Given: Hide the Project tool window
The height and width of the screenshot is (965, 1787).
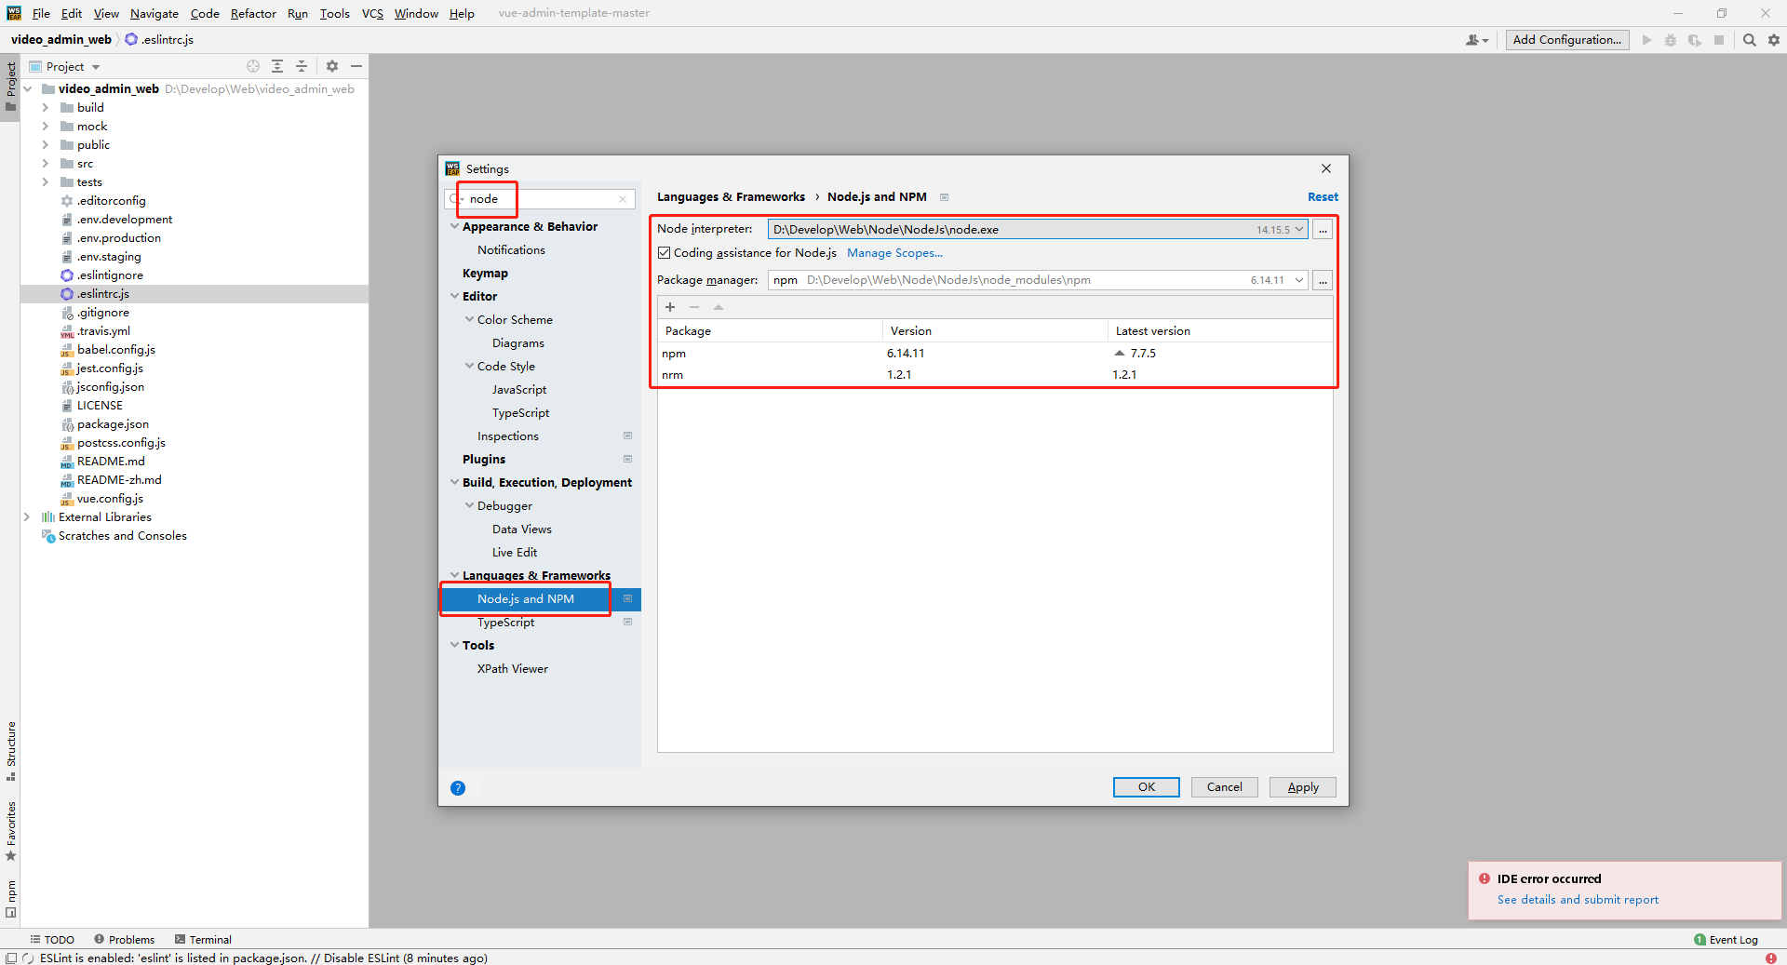Looking at the screenshot, I should pyautogui.click(x=356, y=66).
